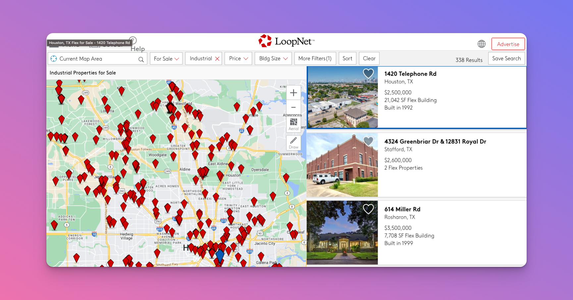
Task: Click the Save Search button
Action: tap(506, 59)
